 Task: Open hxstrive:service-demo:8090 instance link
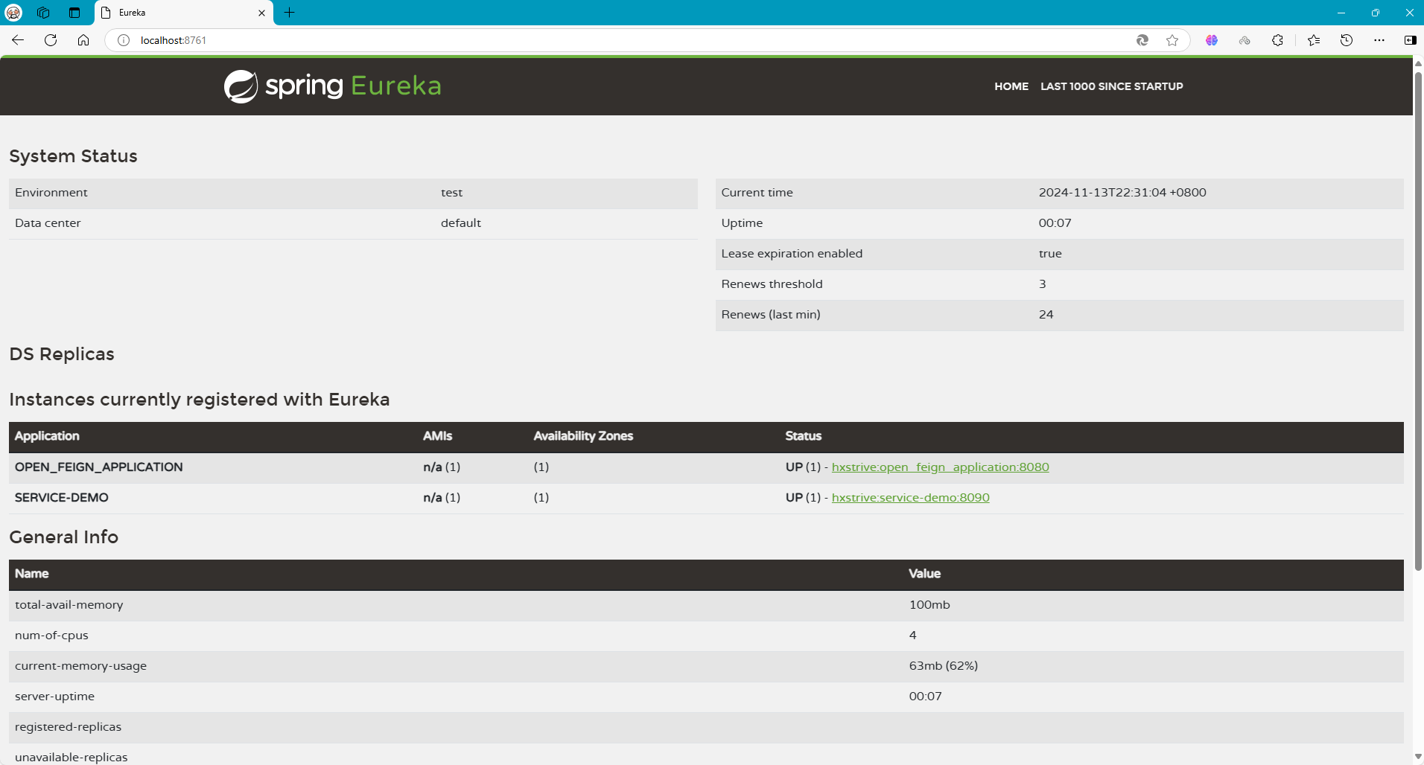click(x=910, y=498)
